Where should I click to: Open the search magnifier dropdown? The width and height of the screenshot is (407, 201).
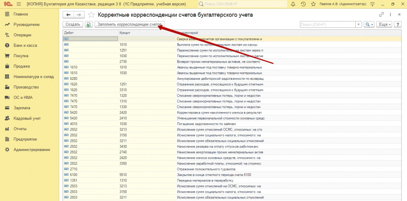tap(369, 24)
